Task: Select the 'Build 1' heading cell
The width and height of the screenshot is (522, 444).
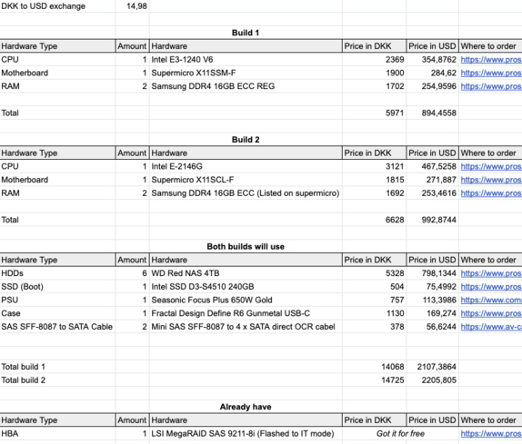Action: 246,33
